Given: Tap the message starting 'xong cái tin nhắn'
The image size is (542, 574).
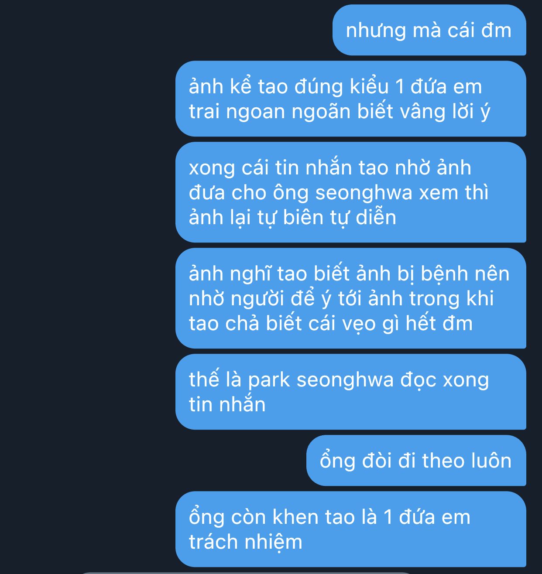Looking at the screenshot, I should point(351,192).
